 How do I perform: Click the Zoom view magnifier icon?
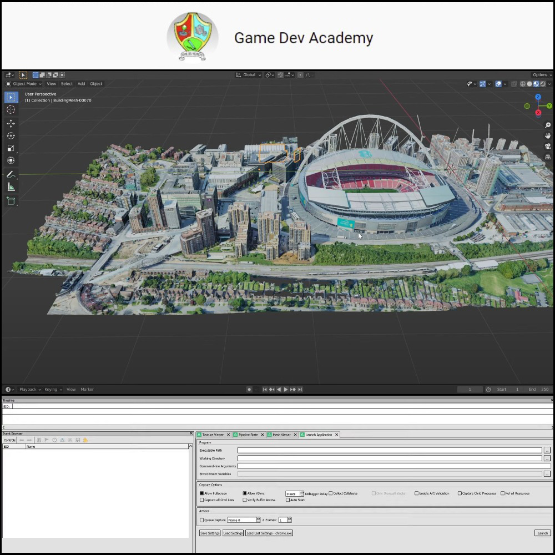click(x=548, y=125)
